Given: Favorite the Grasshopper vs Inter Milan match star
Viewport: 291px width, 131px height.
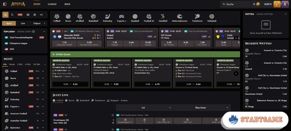Looking at the screenshot, I should tap(112, 115).
